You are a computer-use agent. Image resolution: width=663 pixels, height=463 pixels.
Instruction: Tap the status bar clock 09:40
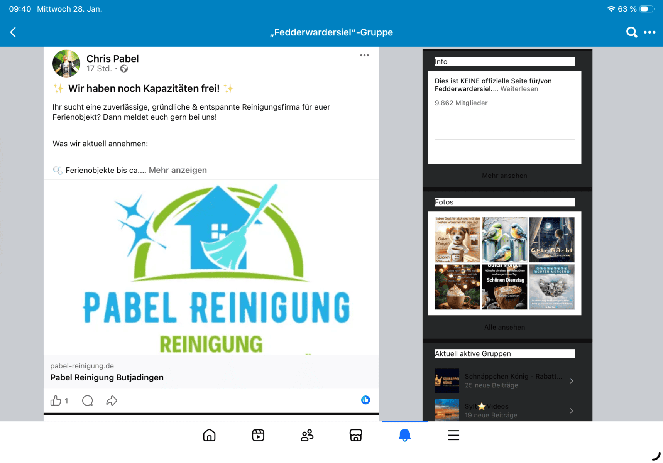pos(20,9)
